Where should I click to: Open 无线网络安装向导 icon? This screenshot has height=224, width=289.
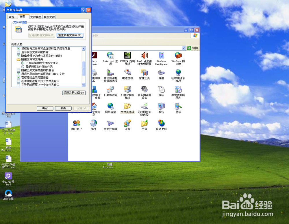point(144,109)
